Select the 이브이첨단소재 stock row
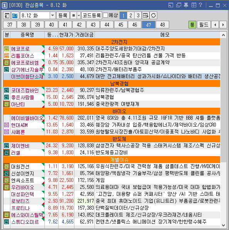This screenshot has width=229, height=230. click(x=112, y=77)
